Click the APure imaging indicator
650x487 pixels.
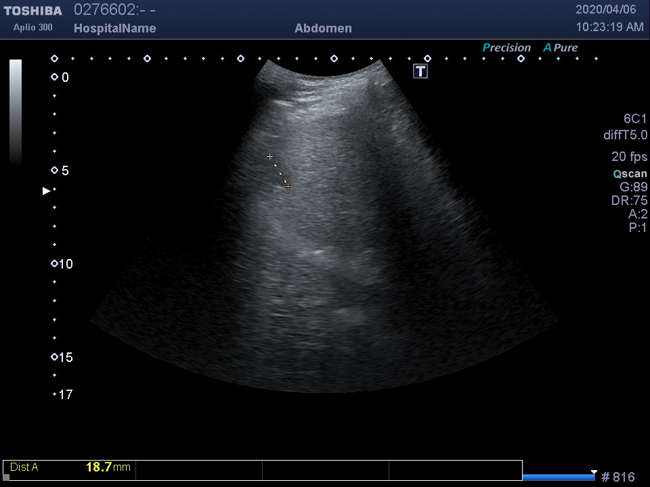[x=561, y=47]
